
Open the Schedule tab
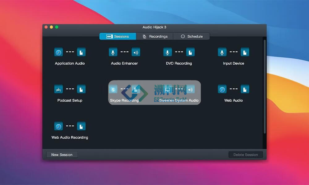(191, 36)
